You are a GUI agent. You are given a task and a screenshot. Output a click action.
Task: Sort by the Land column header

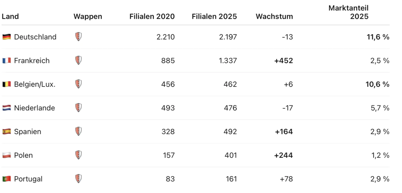tap(10, 16)
